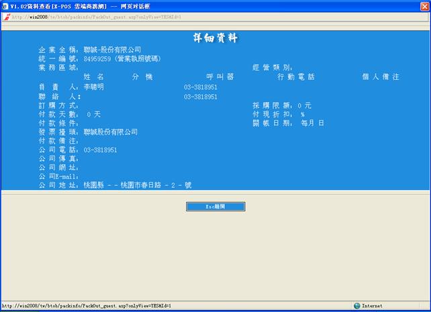Click the 公司電話 number 03-3818951

(101, 150)
